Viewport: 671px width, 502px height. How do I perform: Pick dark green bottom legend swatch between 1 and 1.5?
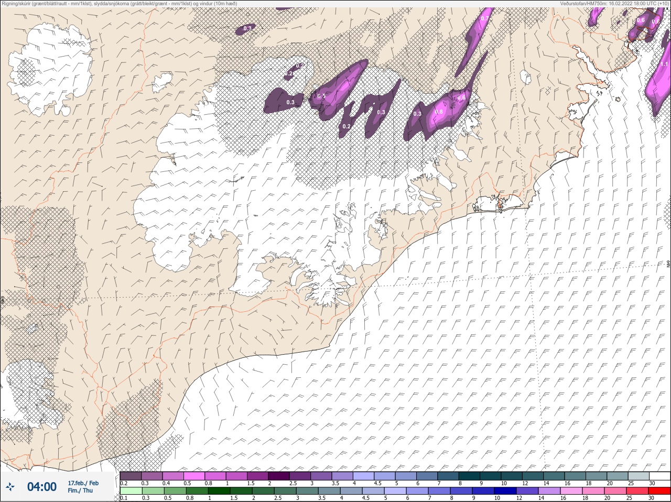219,491
